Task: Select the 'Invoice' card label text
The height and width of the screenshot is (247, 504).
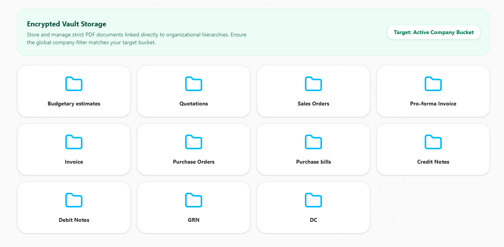Action: point(74,162)
